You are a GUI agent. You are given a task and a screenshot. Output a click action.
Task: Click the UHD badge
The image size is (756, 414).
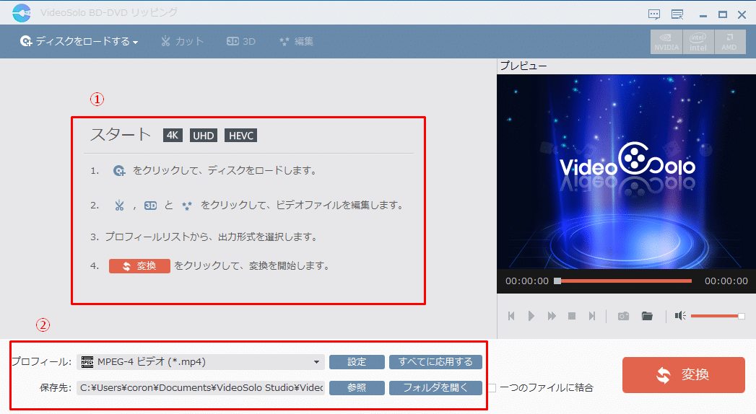click(x=204, y=136)
